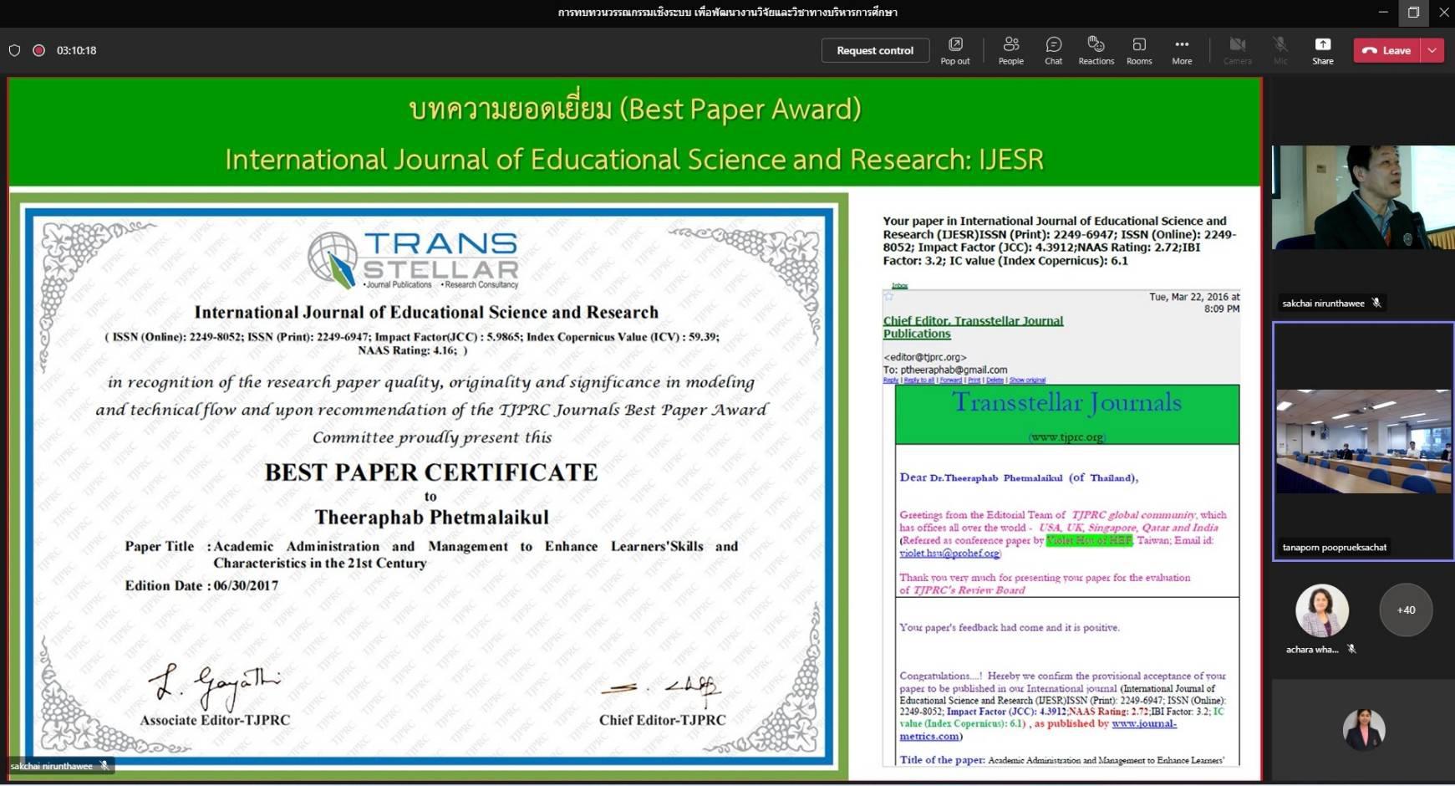Click achara participant avatar
Image resolution: width=1455 pixels, height=786 pixels.
point(1321,610)
